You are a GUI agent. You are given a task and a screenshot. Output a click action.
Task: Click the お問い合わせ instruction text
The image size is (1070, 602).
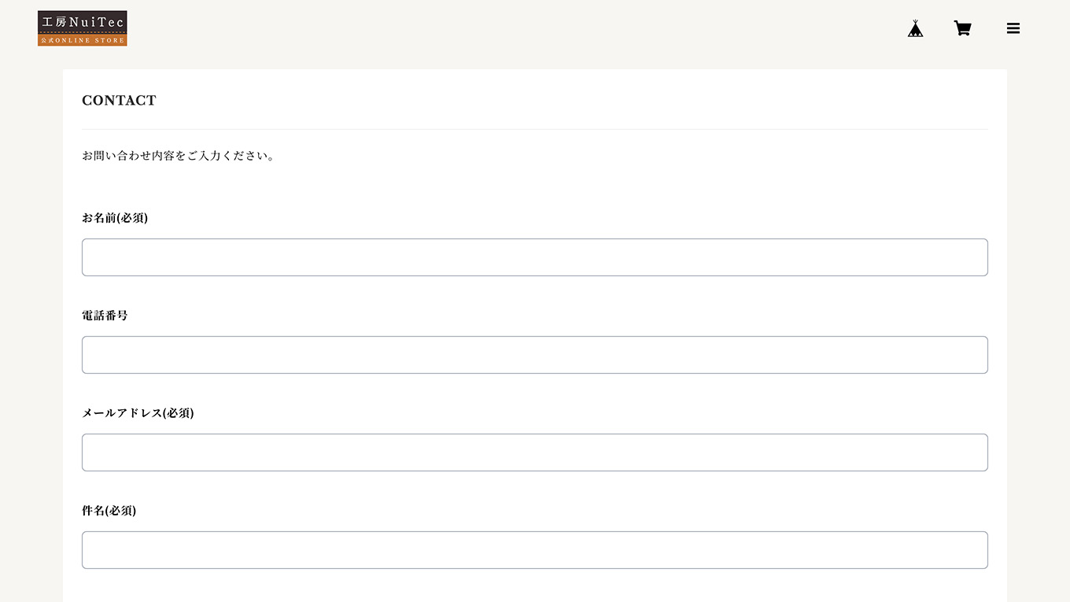(x=179, y=155)
